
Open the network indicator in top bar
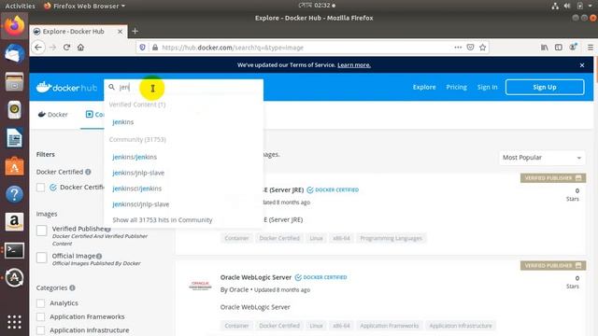555,6
